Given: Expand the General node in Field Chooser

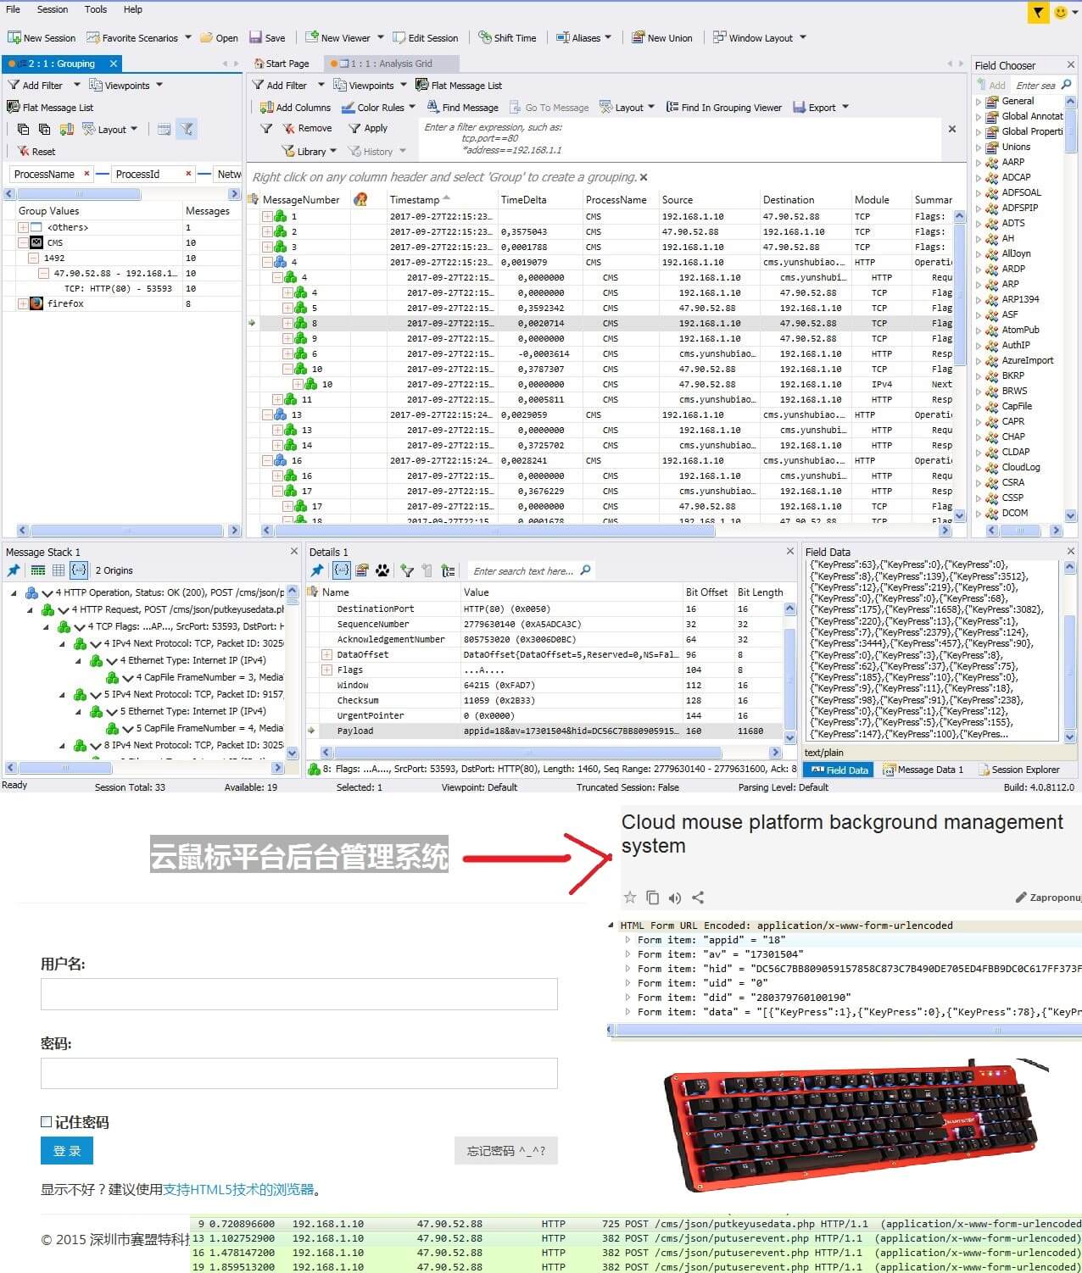Looking at the screenshot, I should (979, 102).
